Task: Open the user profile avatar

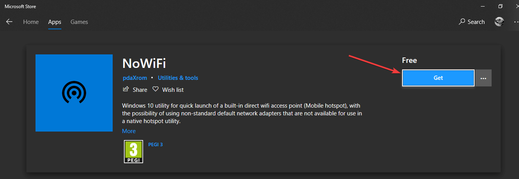Action: tap(499, 22)
